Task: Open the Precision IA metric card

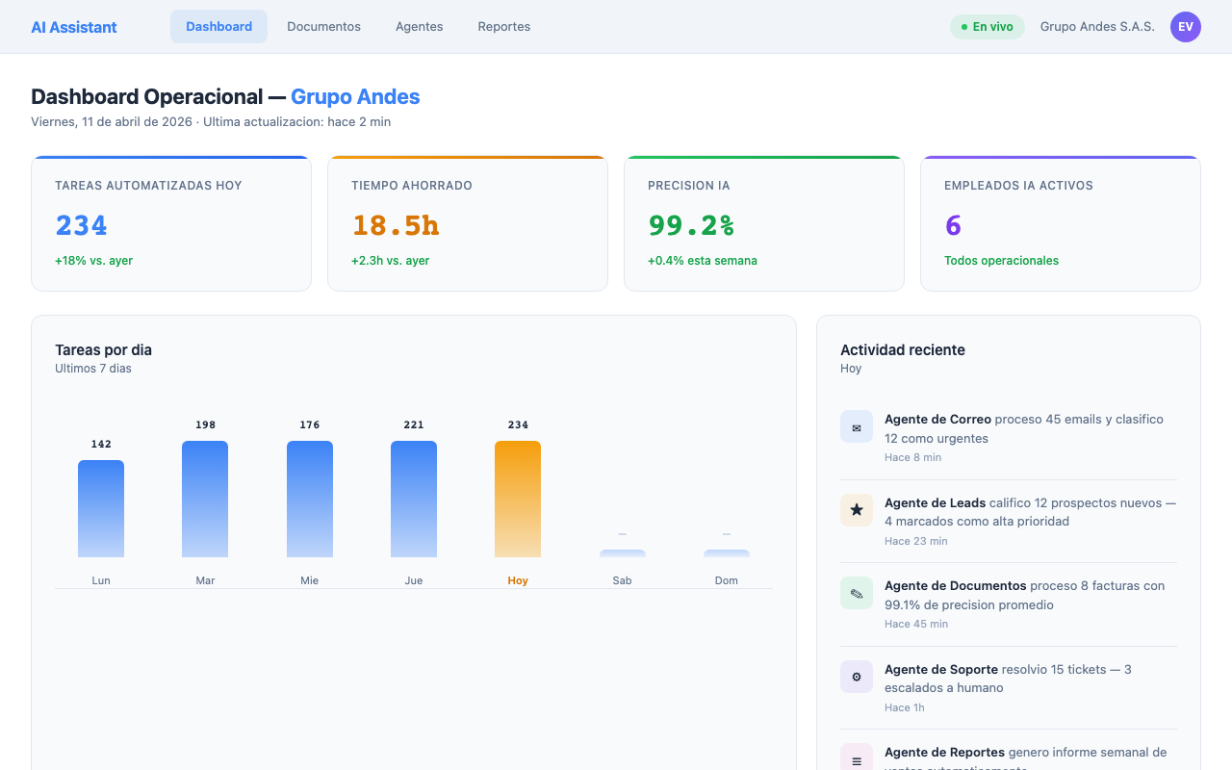Action: (x=763, y=223)
